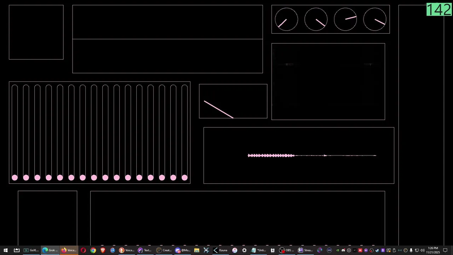Switch to Notepad *Unti... window
The height and width of the screenshot is (255, 453).
[x=258, y=250]
